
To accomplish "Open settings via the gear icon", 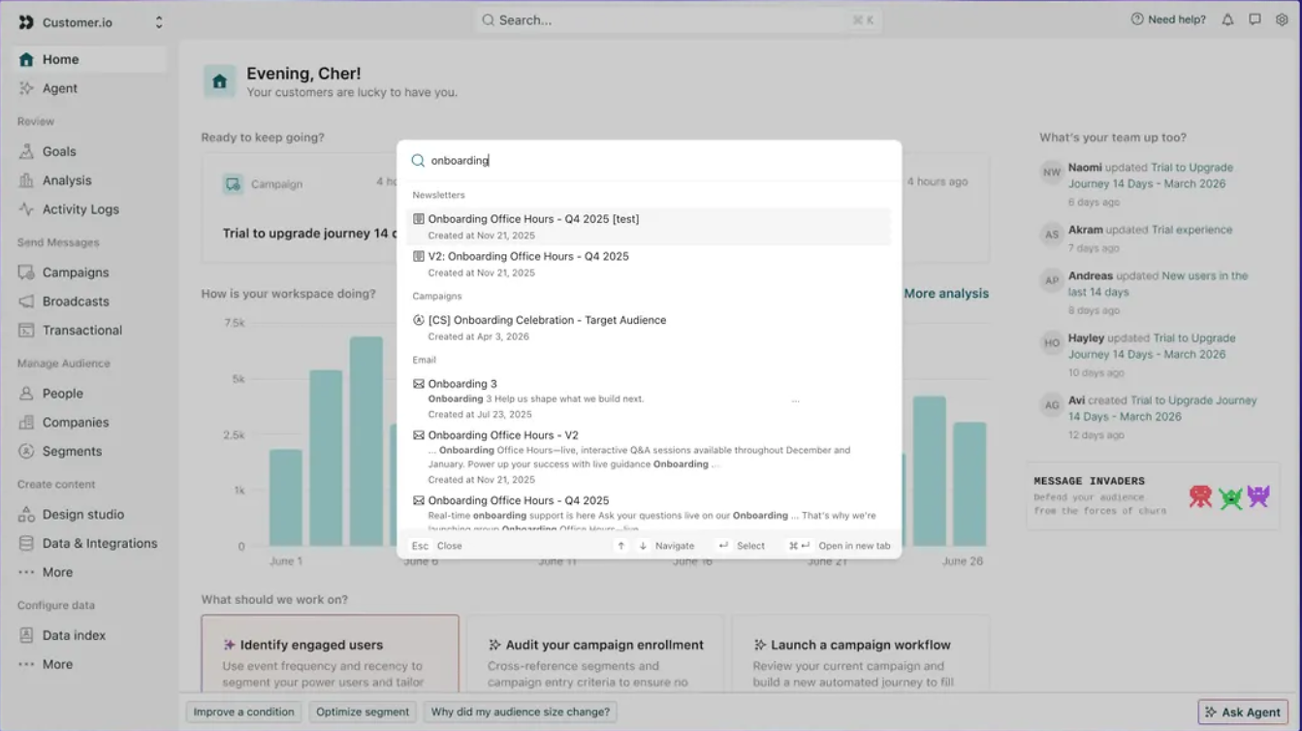I will (1282, 19).
